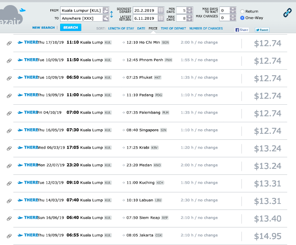
Task: Sort results by Number of Changes
Action: coord(206,29)
